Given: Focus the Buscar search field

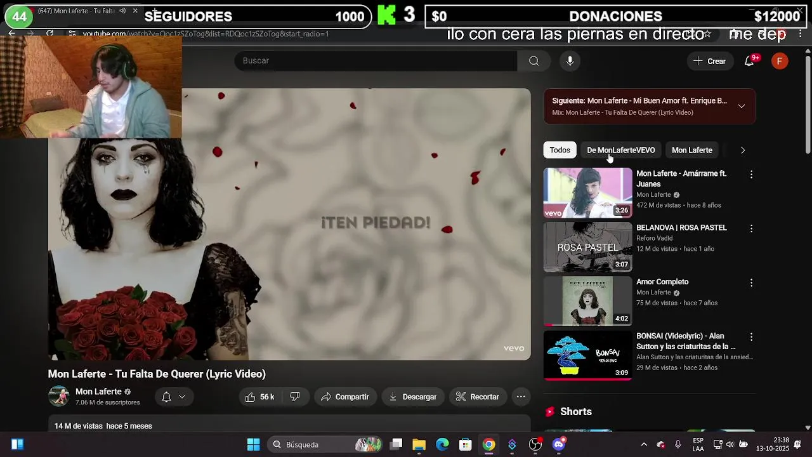Looking at the screenshot, I should [376, 61].
